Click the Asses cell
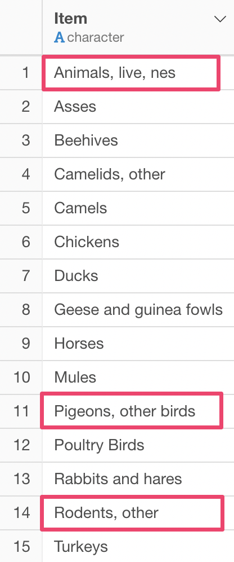Screen dimensions: 234x562 [138, 107]
